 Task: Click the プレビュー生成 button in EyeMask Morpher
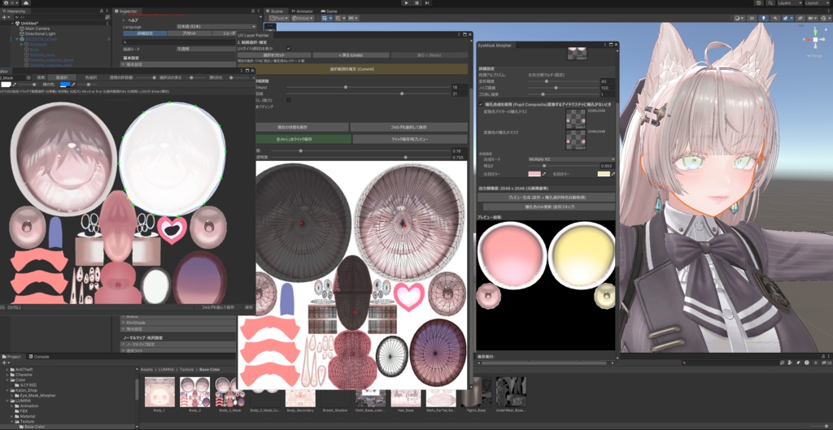(546, 198)
